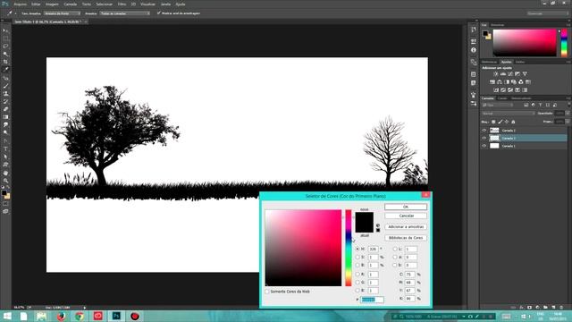Select the Crop tool
The height and width of the screenshot is (322, 572).
(x=5, y=62)
